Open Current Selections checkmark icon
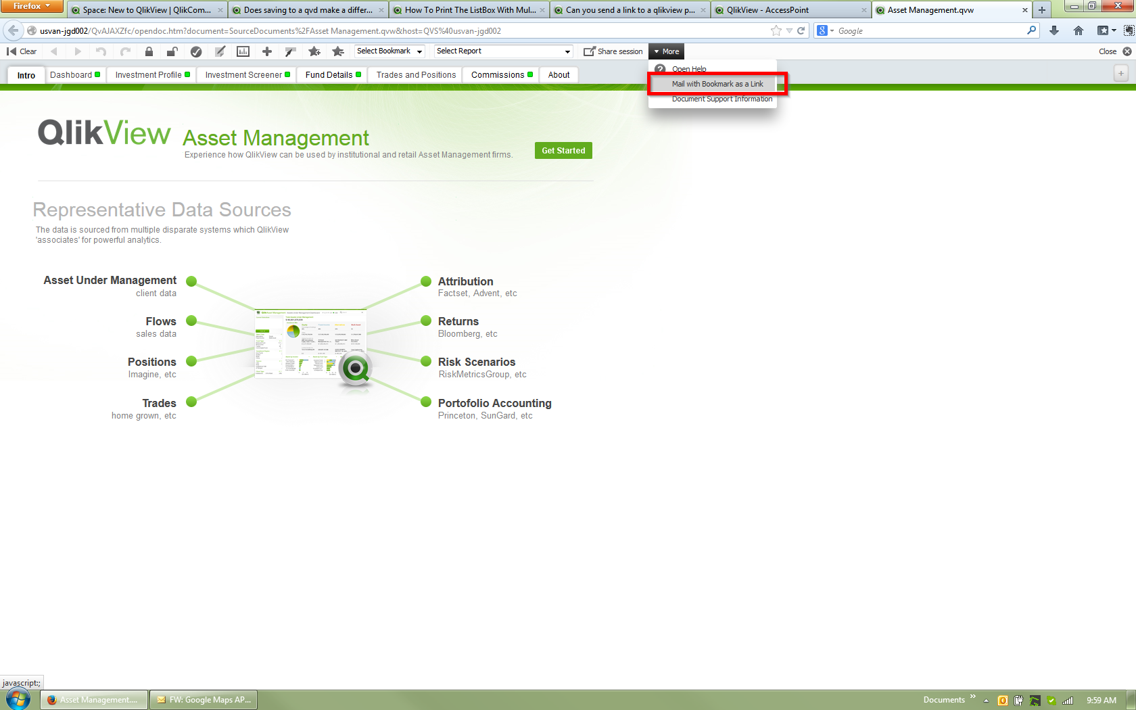 pyautogui.click(x=196, y=51)
